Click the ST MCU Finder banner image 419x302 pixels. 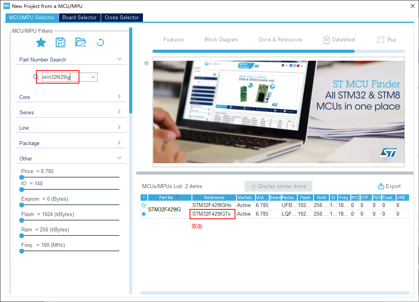279,112
